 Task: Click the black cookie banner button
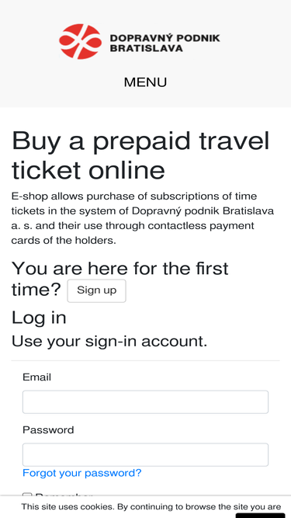point(260,516)
